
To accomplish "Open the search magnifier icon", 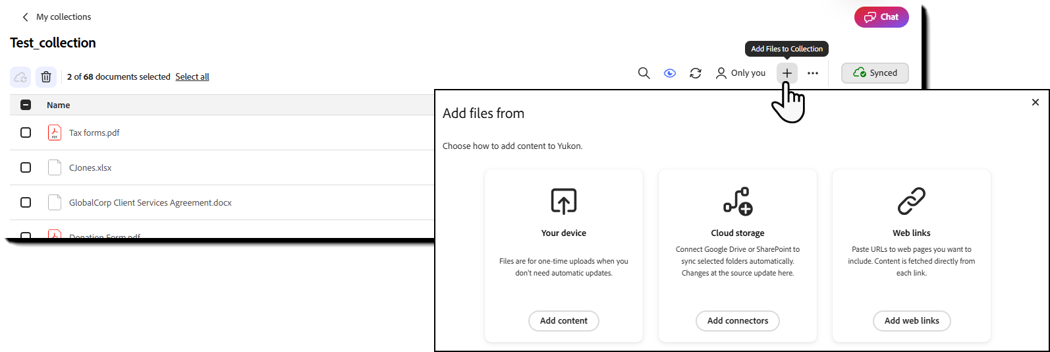I will [644, 73].
